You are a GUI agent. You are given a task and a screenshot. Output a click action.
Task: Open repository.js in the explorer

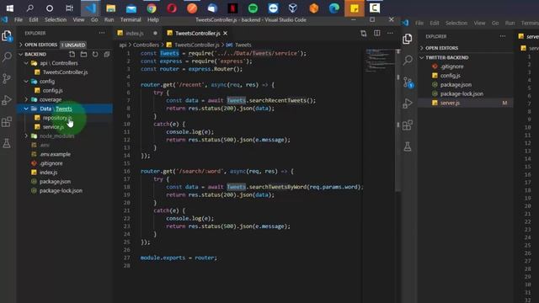[56, 118]
